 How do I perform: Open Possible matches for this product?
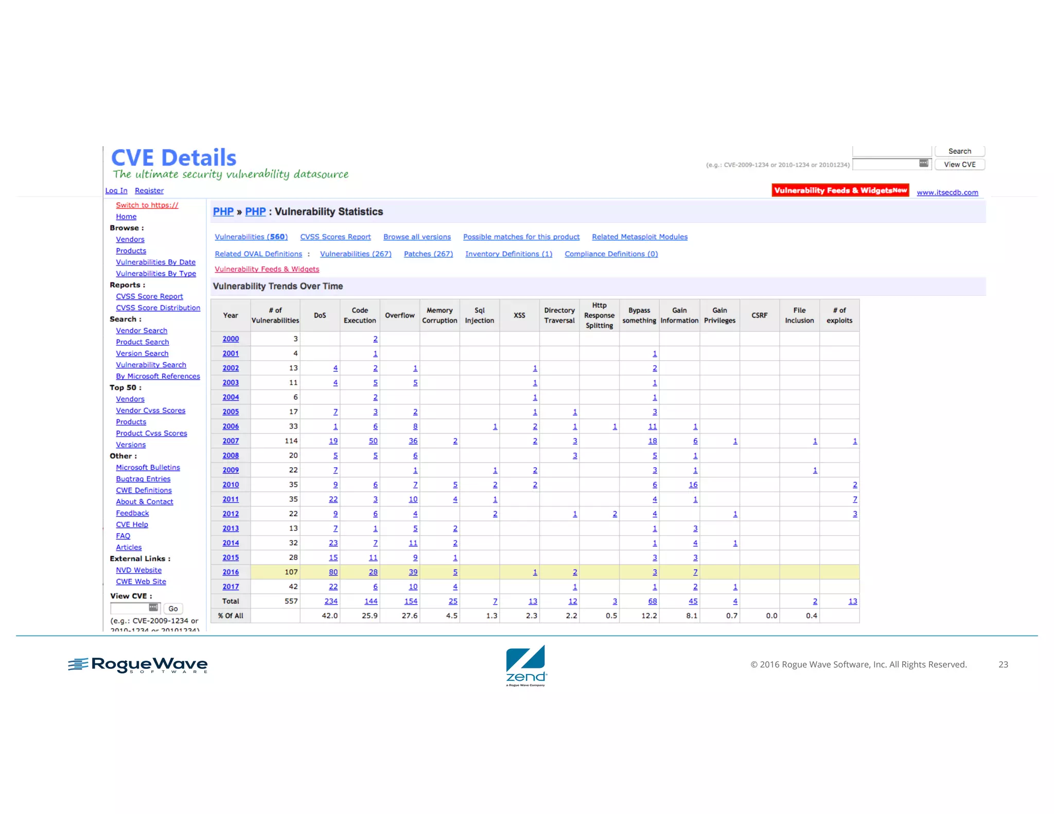pyautogui.click(x=521, y=237)
